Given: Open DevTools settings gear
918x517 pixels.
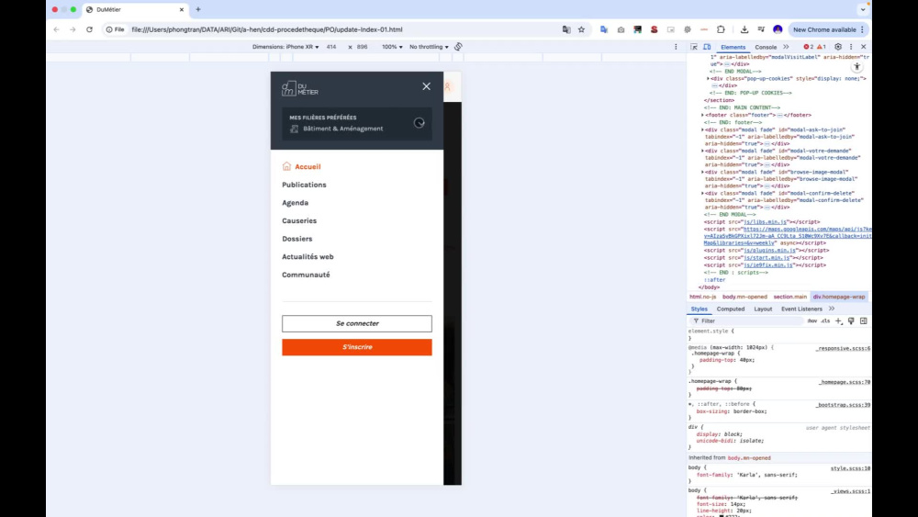Looking at the screenshot, I should coord(838,47).
